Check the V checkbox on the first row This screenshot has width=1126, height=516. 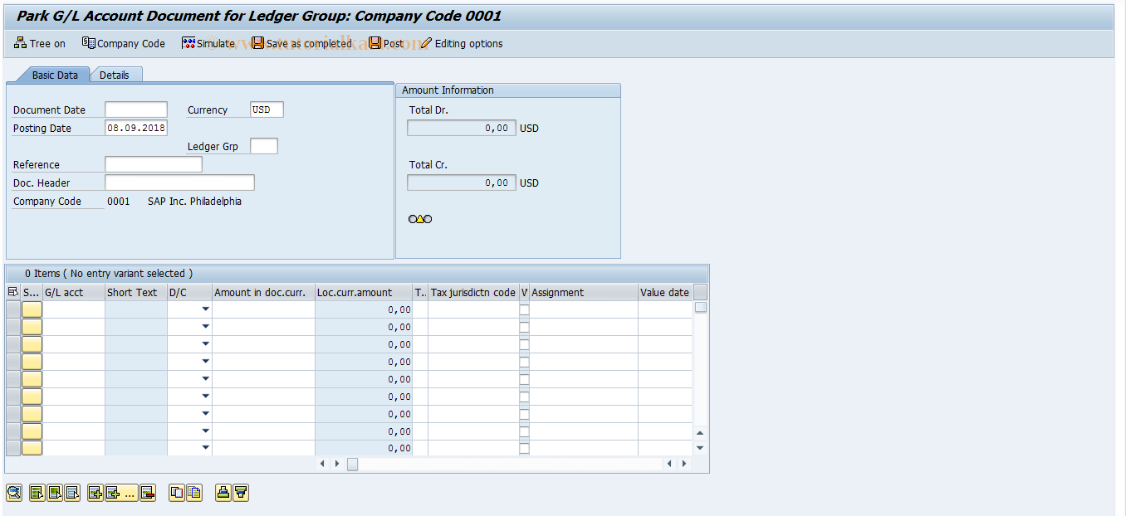524,309
